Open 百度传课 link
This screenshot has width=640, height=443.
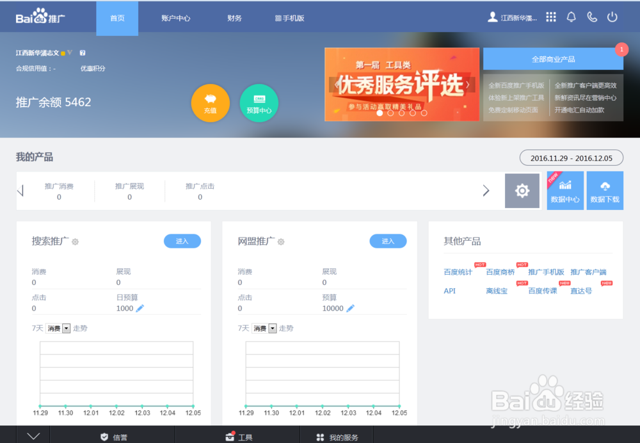[543, 291]
